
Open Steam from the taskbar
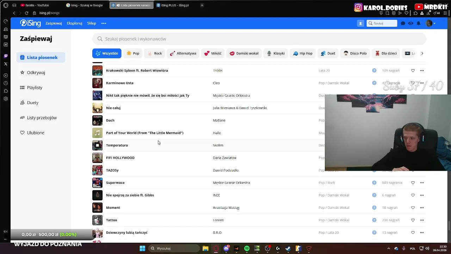click(288, 248)
